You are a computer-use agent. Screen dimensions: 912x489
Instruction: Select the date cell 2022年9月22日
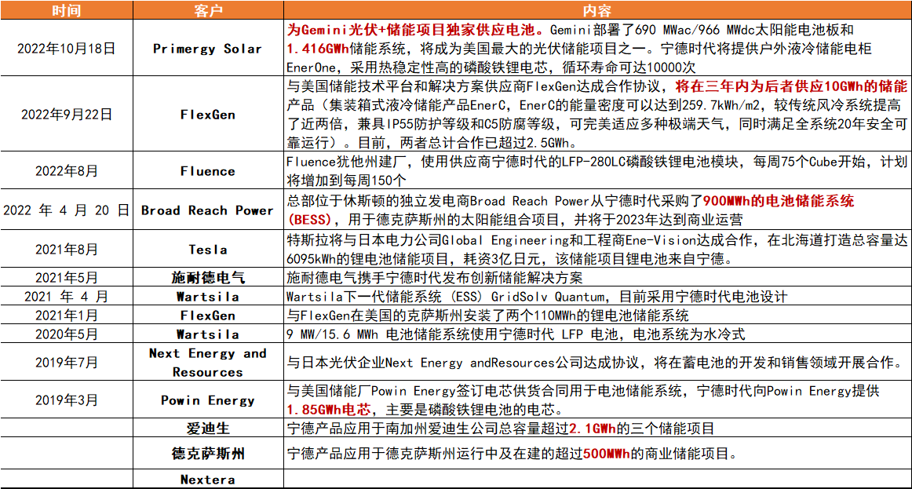(x=66, y=115)
